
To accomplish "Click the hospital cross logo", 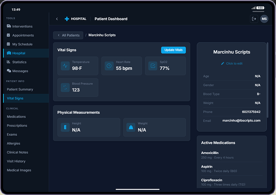I will coord(67,19).
